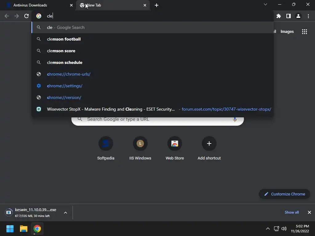Expand the keswin download options chevron

[66, 213]
